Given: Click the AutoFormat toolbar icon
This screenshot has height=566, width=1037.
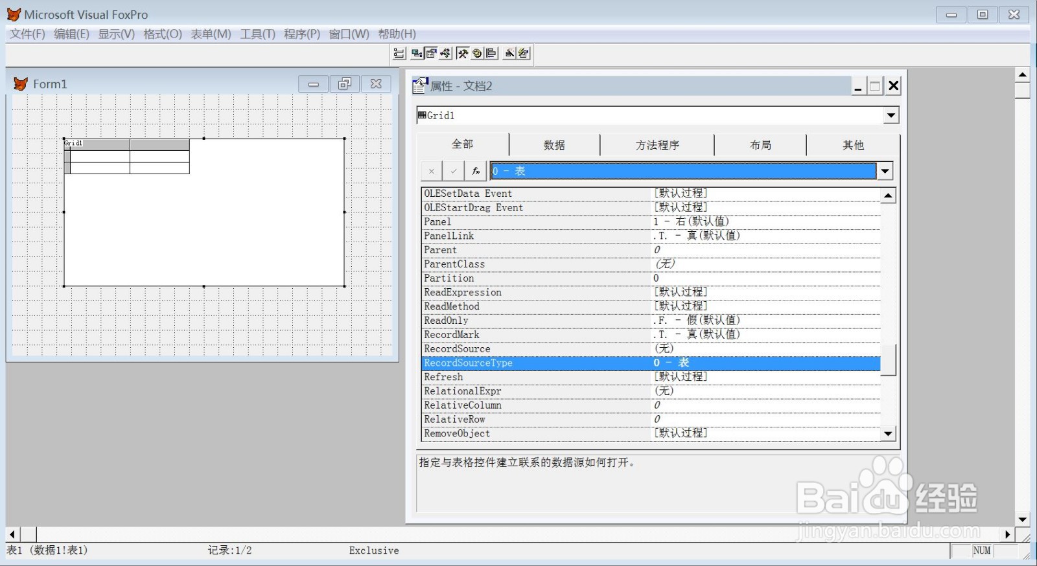Looking at the screenshot, I should [524, 53].
